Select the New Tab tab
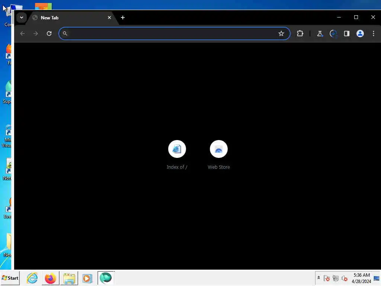 point(72,18)
